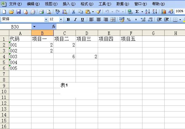Insert Hyperlink with the globe icon
Screen dimensions: 185x129
130,12
